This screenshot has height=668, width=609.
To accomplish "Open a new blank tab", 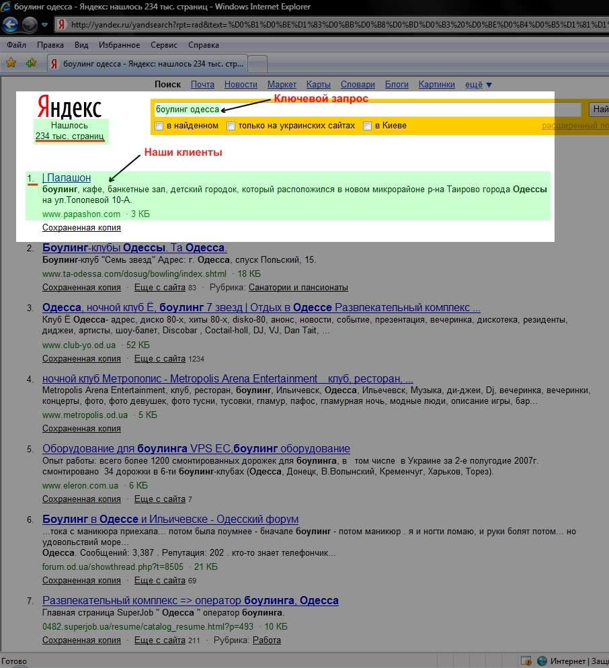I will pyautogui.click(x=257, y=65).
